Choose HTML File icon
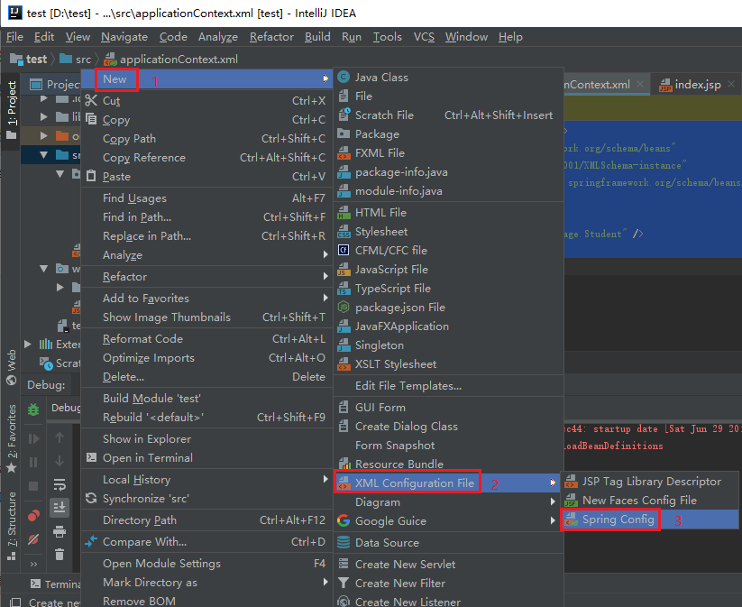Screen dimensions: 742x607 pos(344,213)
